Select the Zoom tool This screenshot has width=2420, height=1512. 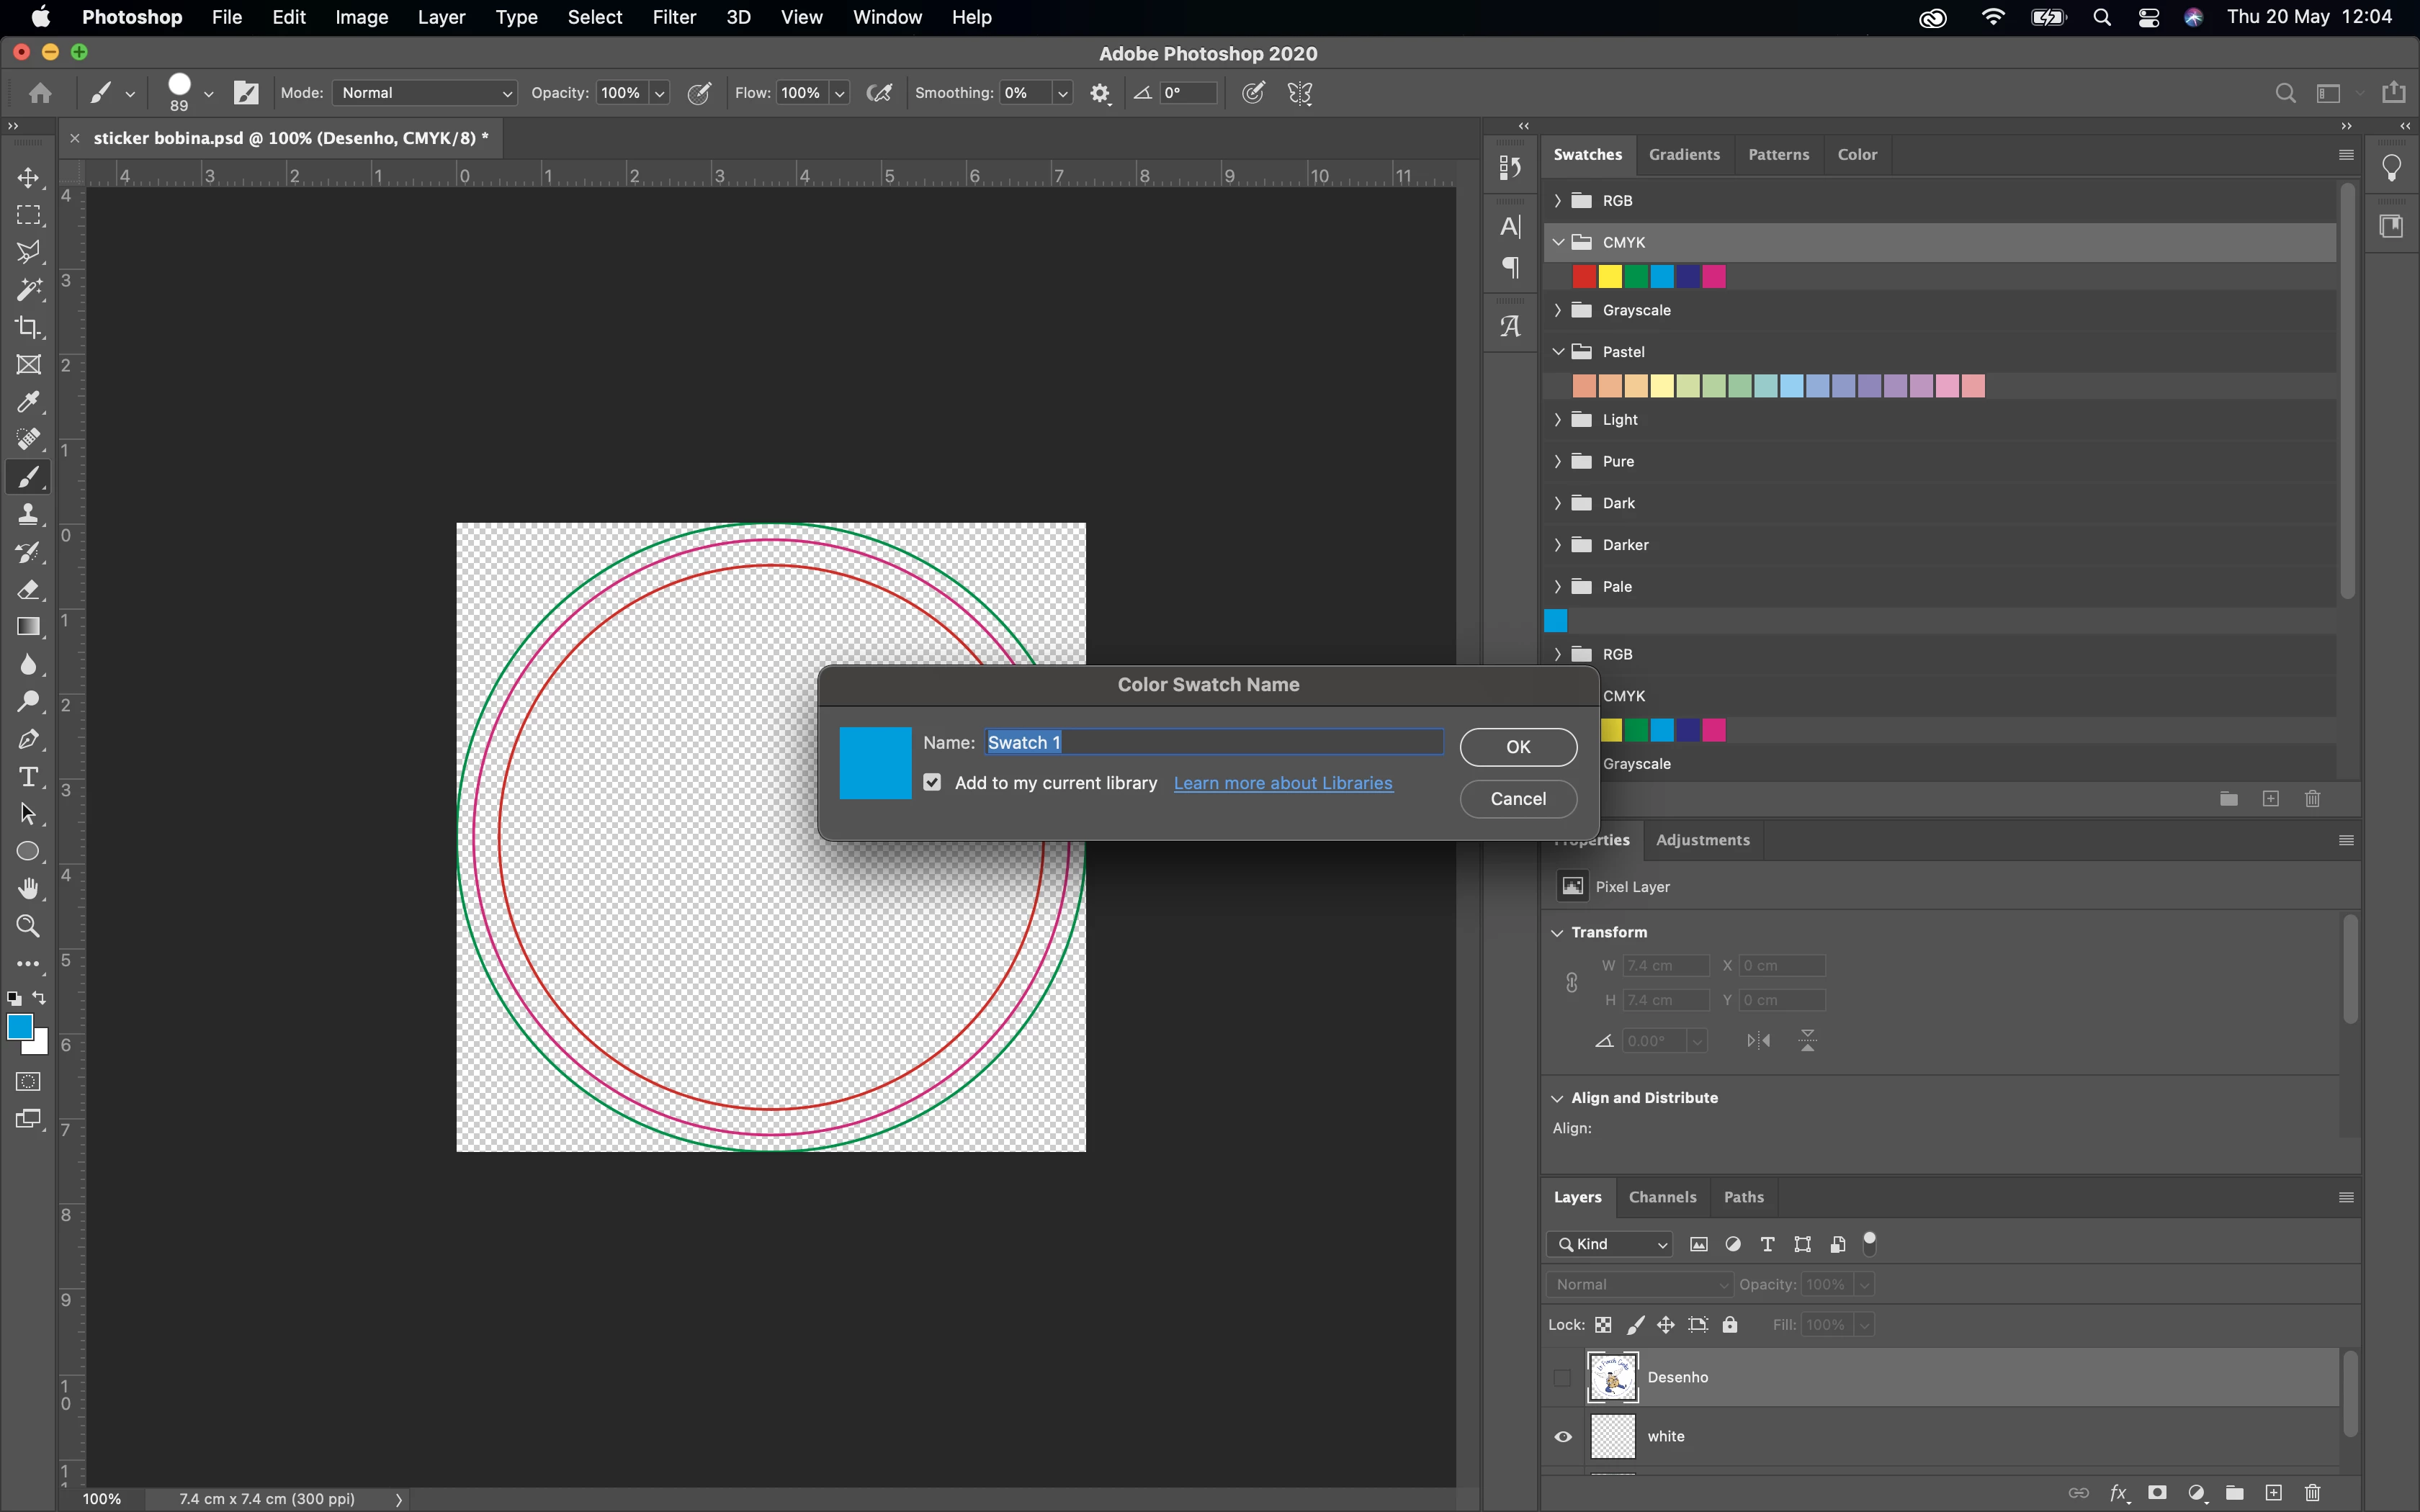28,926
